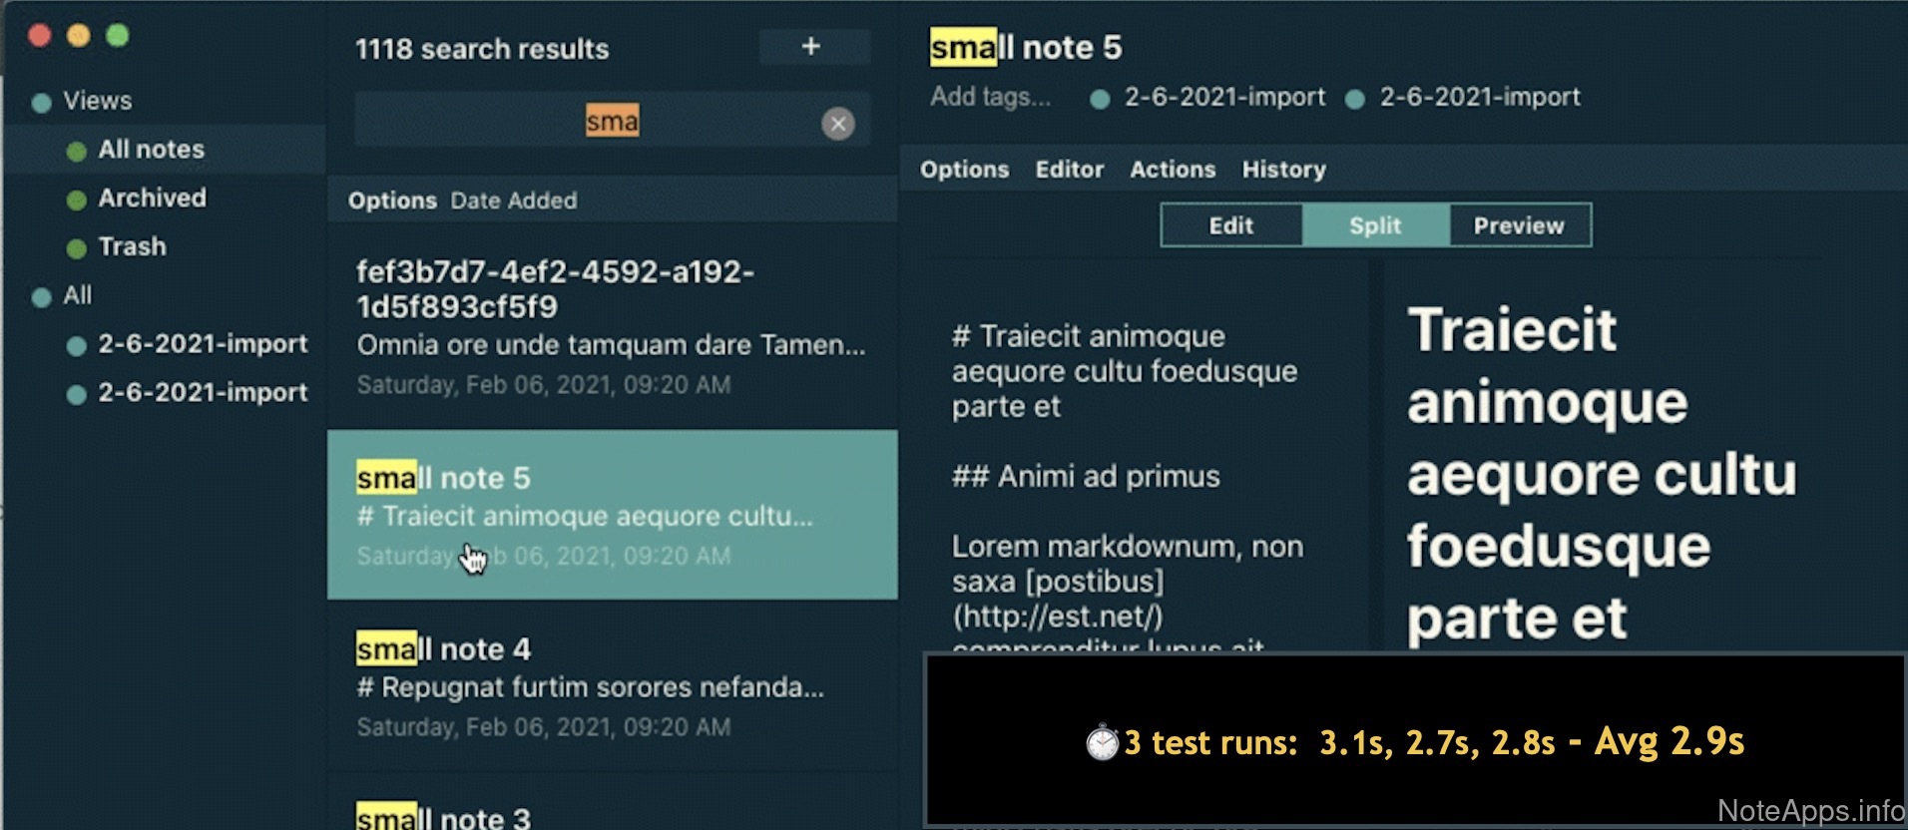Open the note list Options menu
1908x830 pixels.
click(392, 201)
